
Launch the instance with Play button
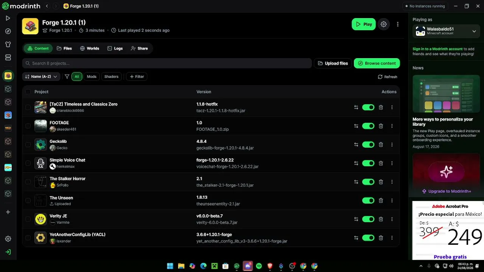coord(364,24)
